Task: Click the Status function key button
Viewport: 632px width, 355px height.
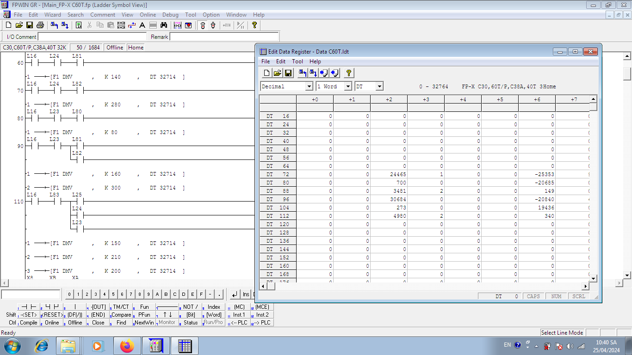Action: click(191, 323)
